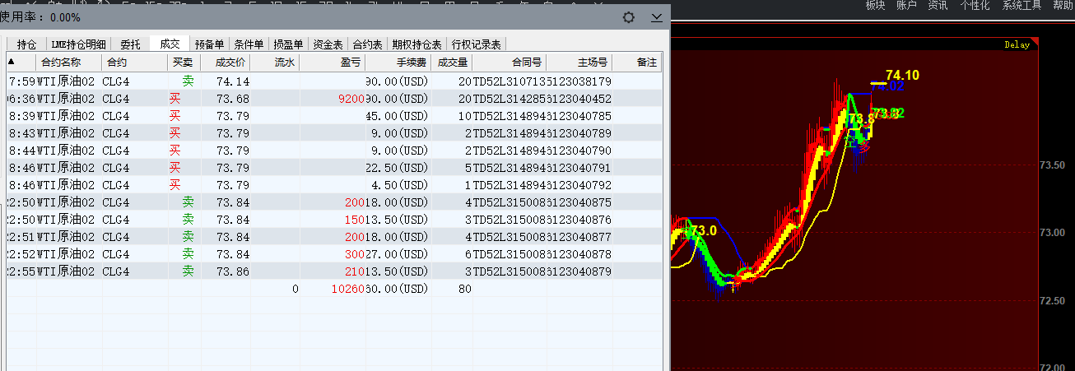Open the 资金表 tab
The width and height of the screenshot is (1075, 371).
328,44
